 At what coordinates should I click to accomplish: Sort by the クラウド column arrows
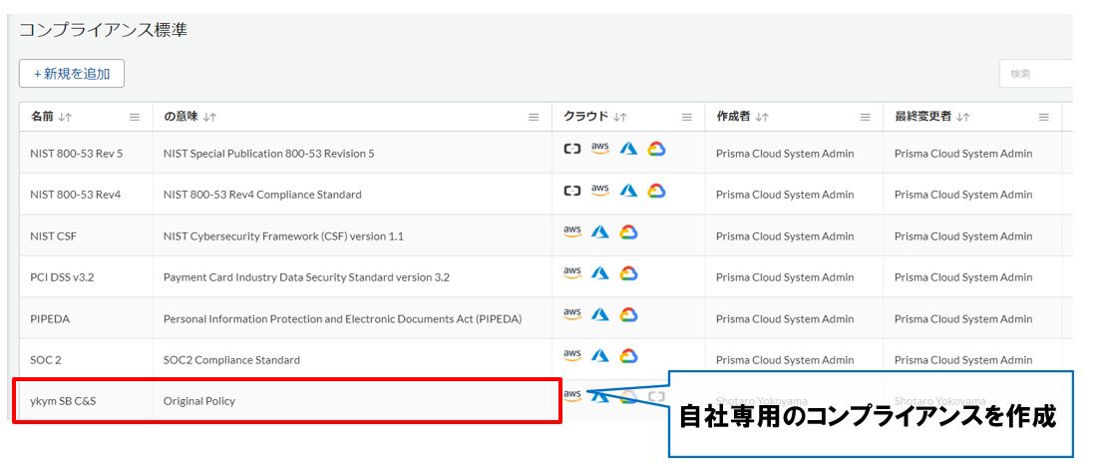tap(620, 118)
